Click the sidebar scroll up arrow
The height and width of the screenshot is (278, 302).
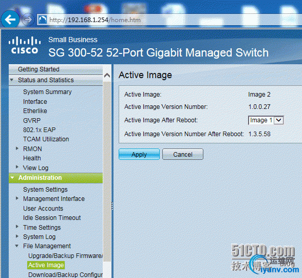point(107,76)
